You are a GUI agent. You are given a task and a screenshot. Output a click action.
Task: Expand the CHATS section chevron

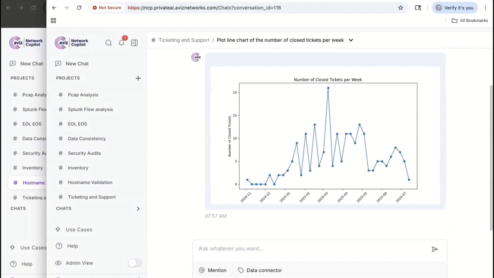138,208
